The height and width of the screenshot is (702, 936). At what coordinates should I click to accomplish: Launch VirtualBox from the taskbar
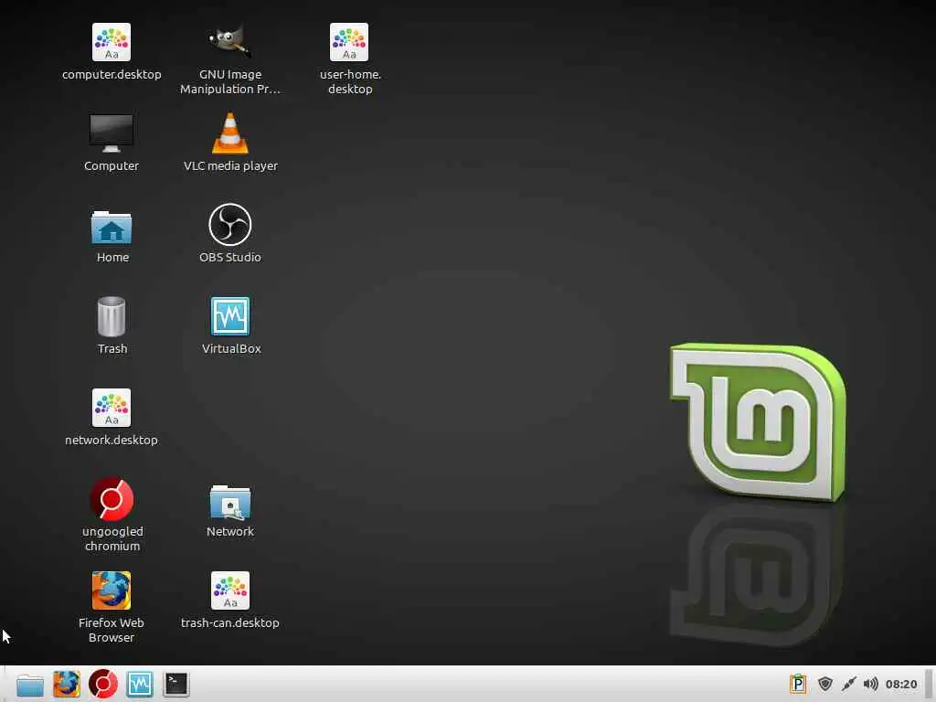(x=140, y=684)
